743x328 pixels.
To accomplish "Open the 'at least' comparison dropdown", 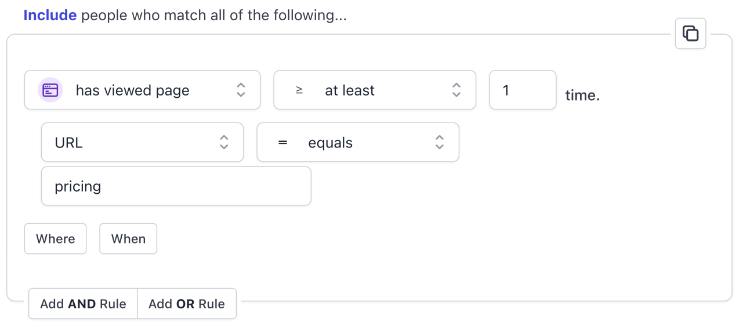I will pyautogui.click(x=374, y=90).
